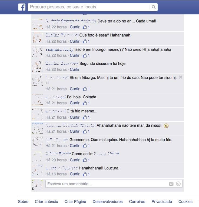This screenshot has width=199, height=207.
Task: Curtir the 'E tá frio mesmo' comment
Action: (x=75, y=117)
